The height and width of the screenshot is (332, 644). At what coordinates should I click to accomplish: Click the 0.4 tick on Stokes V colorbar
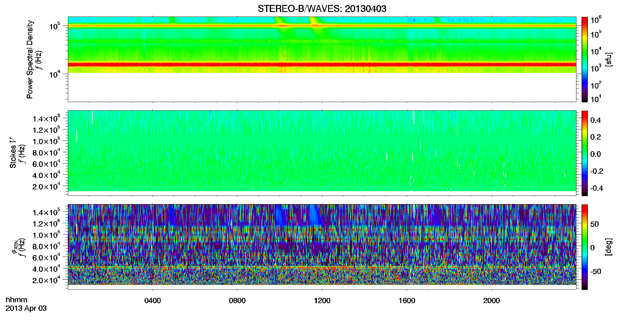pos(595,120)
